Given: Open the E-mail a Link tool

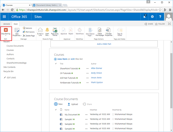Looking at the screenshot, I should pyautogui.click(x=40, y=30).
